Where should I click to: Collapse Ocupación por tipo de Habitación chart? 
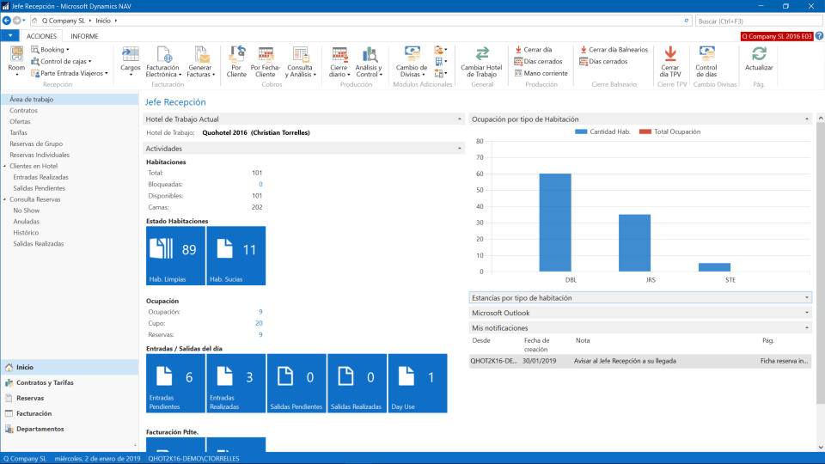(807, 119)
